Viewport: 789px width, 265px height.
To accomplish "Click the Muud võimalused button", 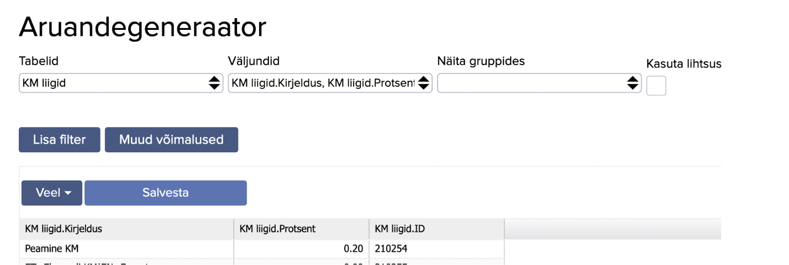I will coord(171,140).
